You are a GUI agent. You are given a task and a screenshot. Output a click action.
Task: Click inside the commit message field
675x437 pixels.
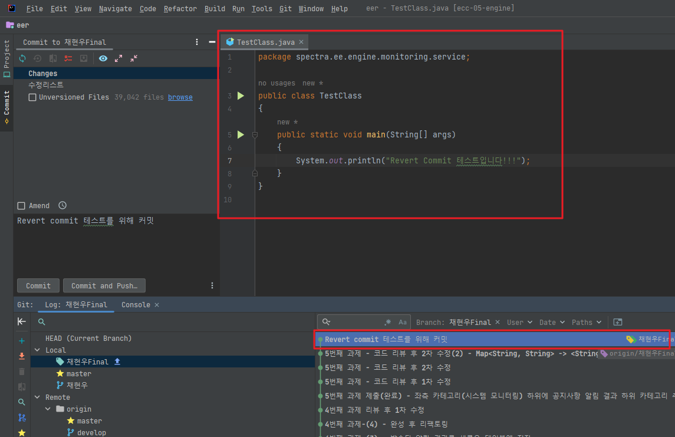tap(112, 242)
